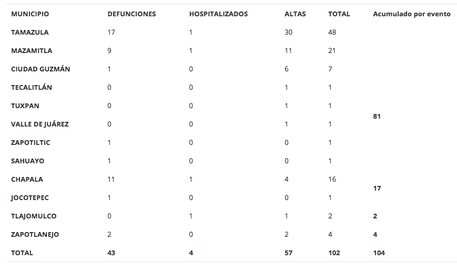457x272 pixels.
Task: Click the TAMAZULA municipality name
Action: point(30,33)
